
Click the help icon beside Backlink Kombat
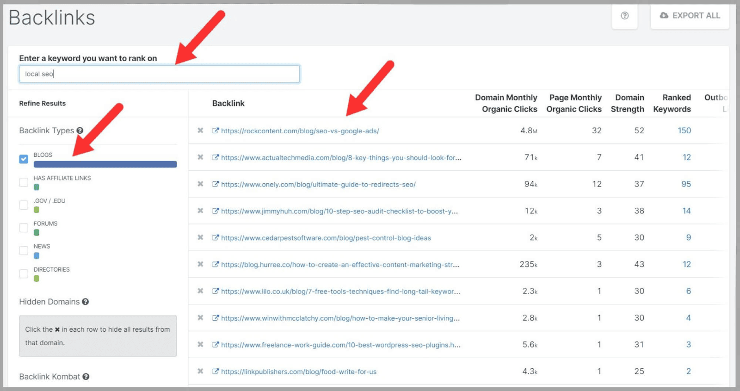click(x=86, y=376)
